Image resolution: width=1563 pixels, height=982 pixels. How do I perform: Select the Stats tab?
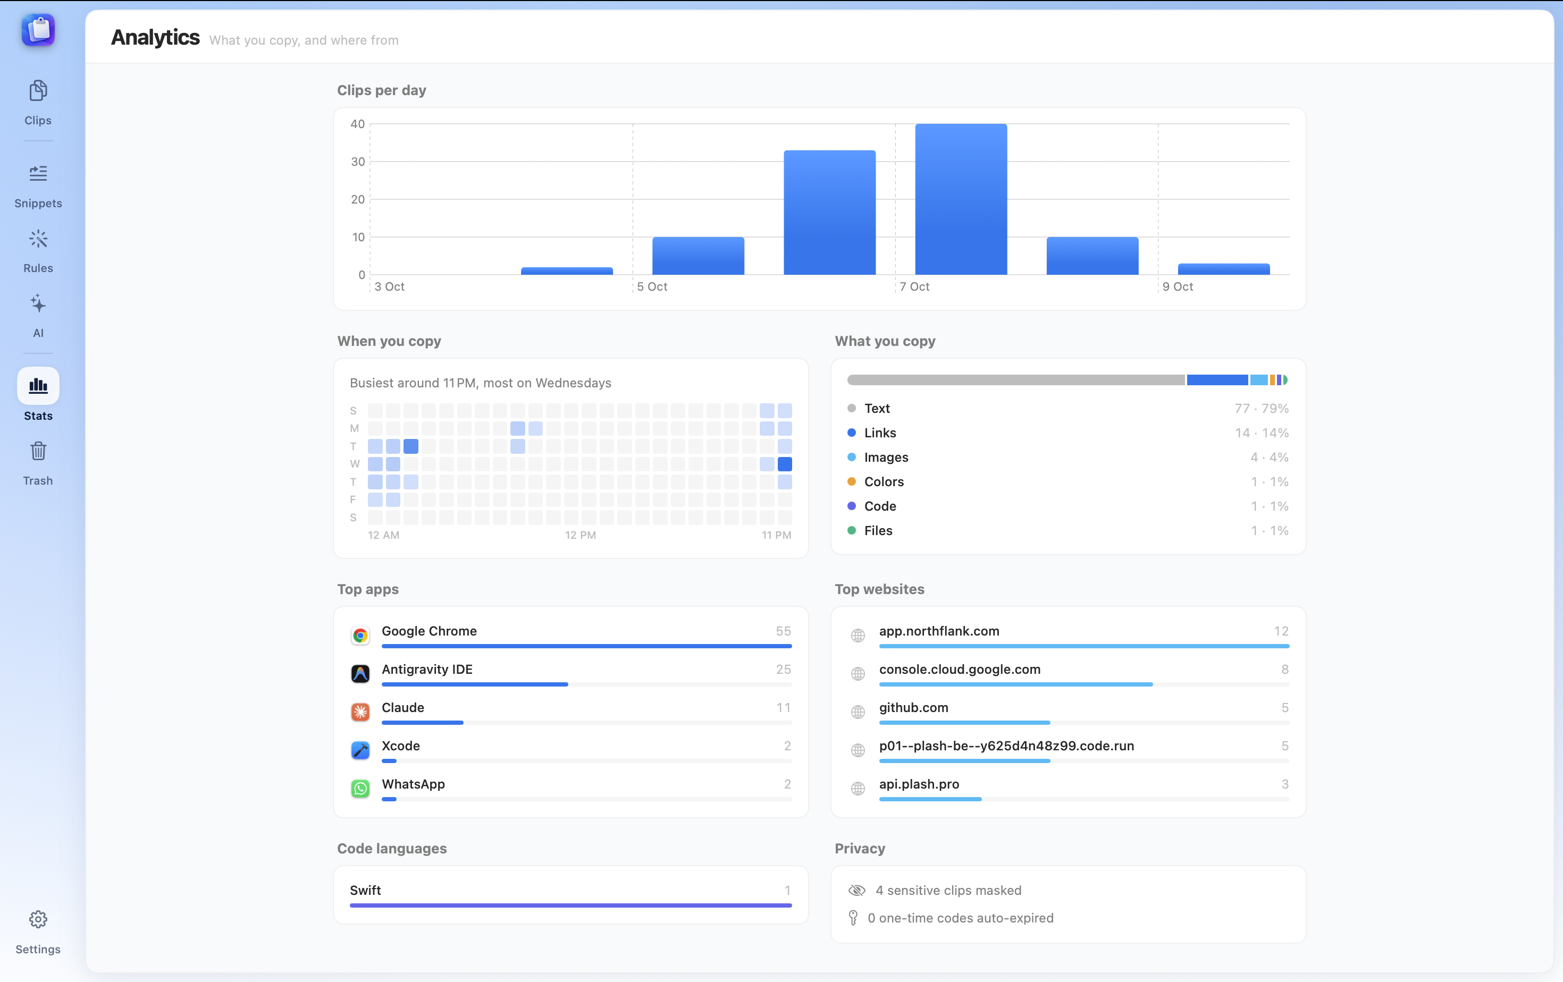[38, 396]
